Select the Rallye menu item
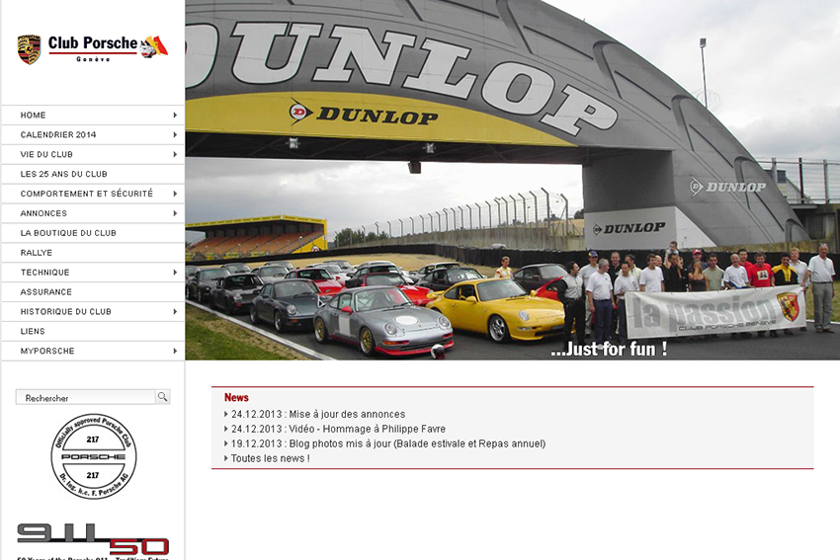This screenshot has height=560, width=840. (37, 253)
